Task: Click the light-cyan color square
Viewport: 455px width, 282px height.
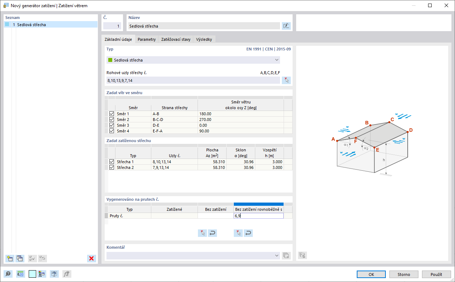Action: (32, 274)
